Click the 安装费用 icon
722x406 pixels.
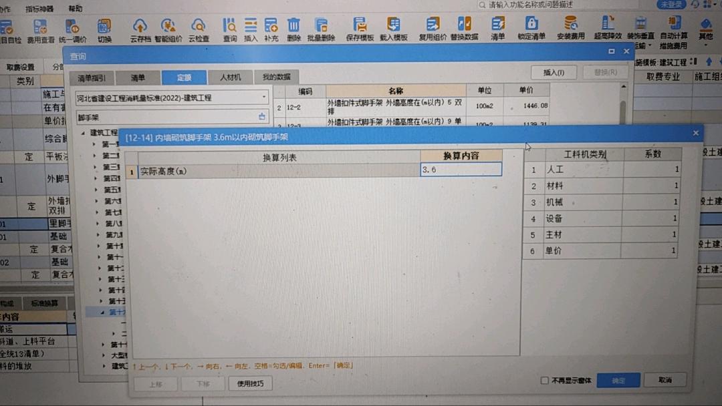pyautogui.click(x=570, y=29)
